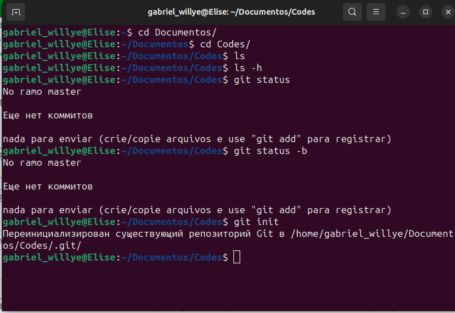Click the command 'cd Documentos/'

[x=177, y=32]
